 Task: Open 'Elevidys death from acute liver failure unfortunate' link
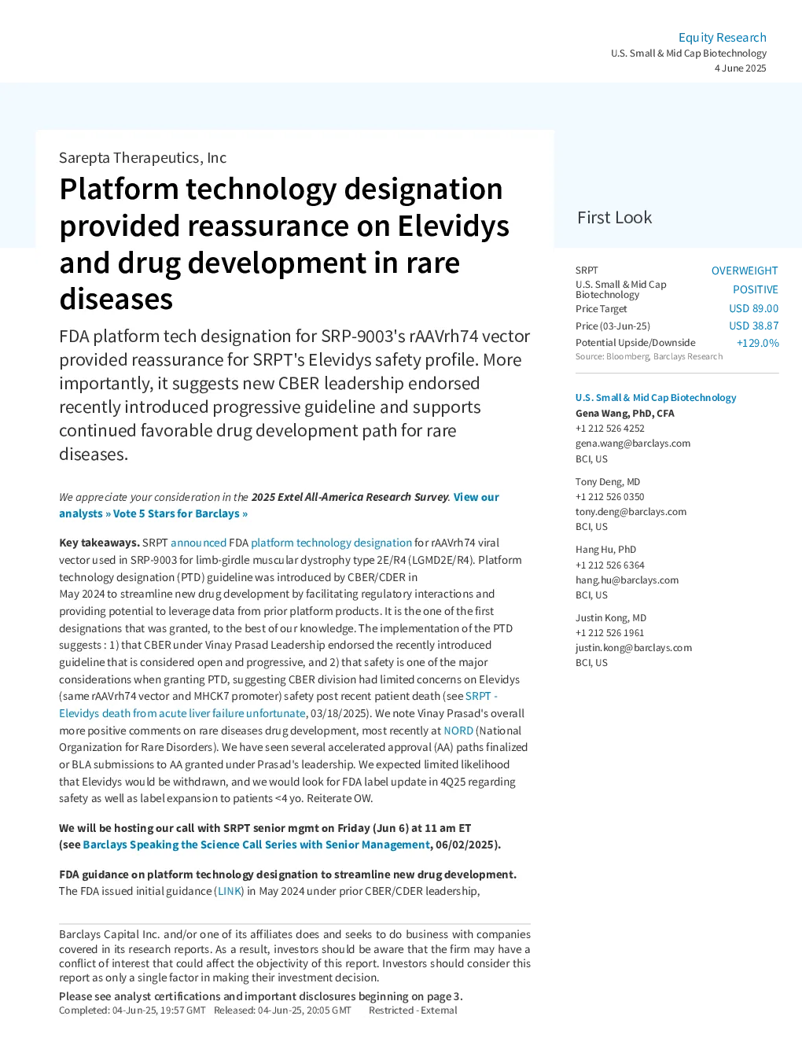182,713
